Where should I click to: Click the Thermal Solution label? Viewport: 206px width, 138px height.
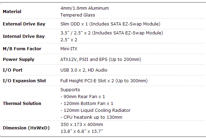(x=22, y=104)
